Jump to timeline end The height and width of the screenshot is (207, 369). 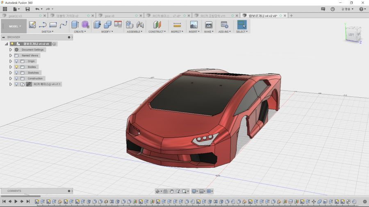tap(28, 201)
